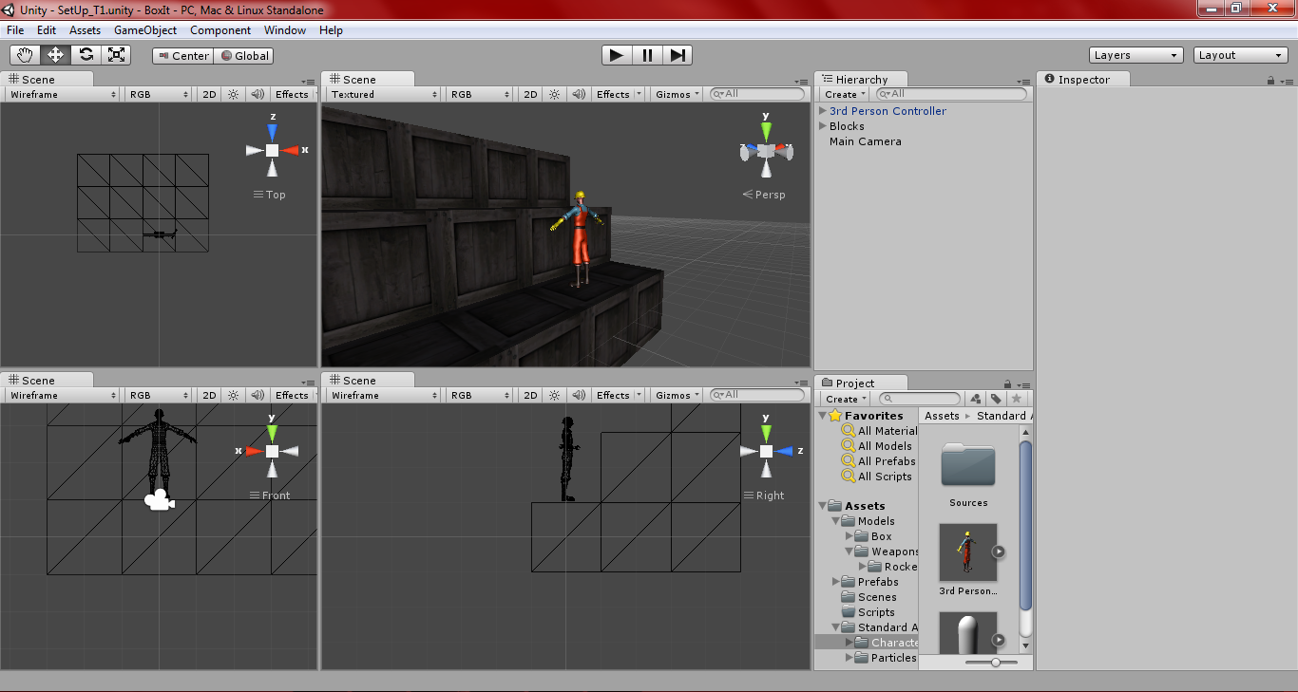Open the Window menu

click(285, 30)
